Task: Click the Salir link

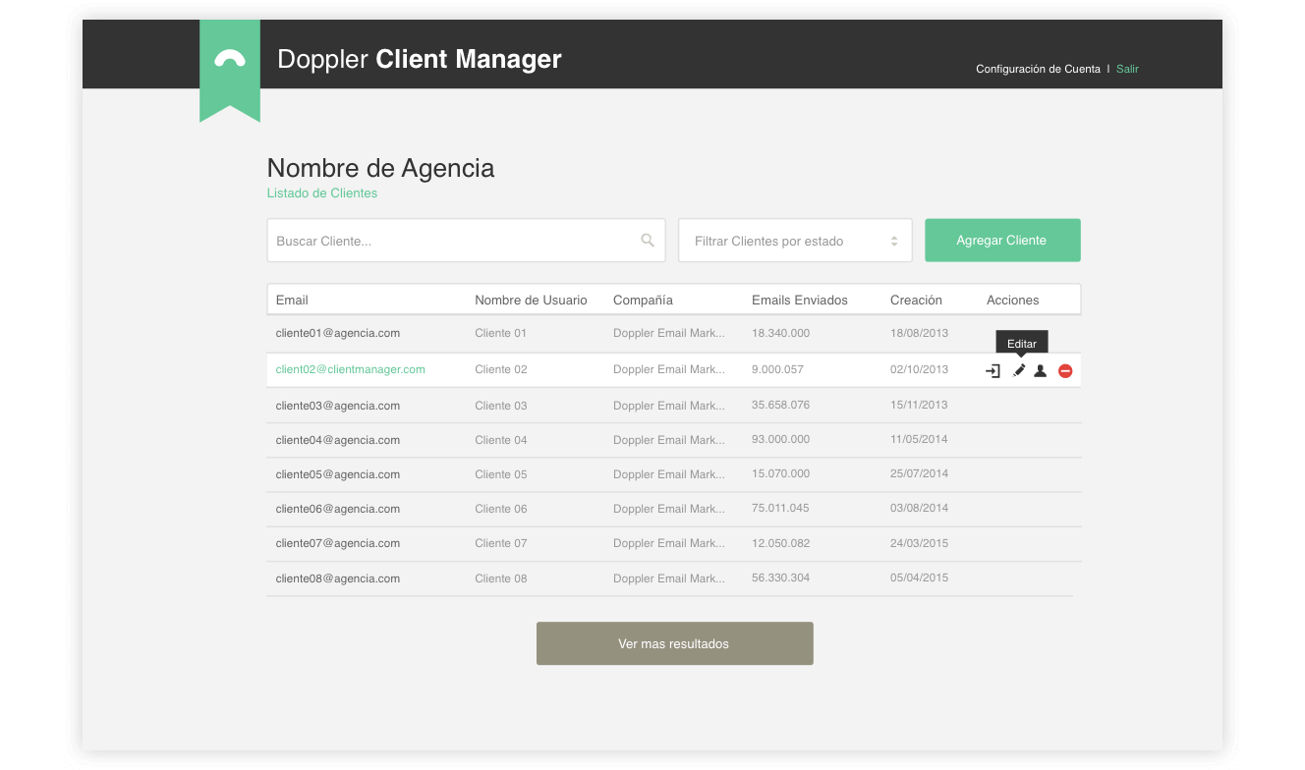Action: pyautogui.click(x=1127, y=69)
